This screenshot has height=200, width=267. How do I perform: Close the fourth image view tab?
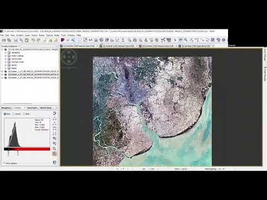(213, 46)
